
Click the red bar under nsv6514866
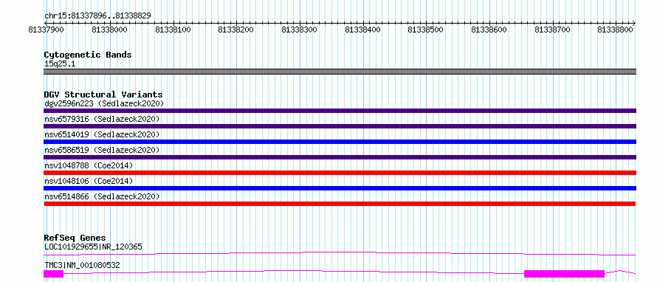click(340, 204)
